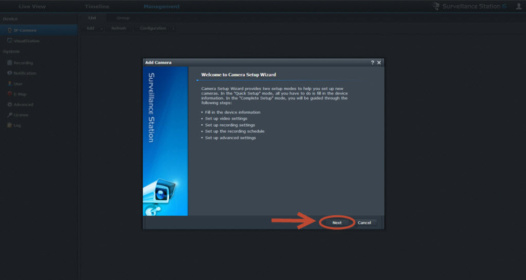The width and height of the screenshot is (526, 280).
Task: Click the Next button in the wizard
Action: 337,223
